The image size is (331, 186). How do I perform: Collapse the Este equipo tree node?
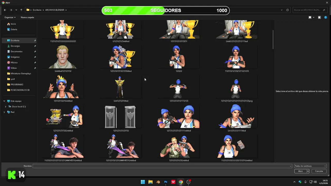point(4,101)
